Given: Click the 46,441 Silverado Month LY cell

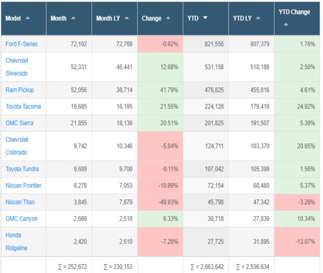Looking at the screenshot, I should pyautogui.click(x=115, y=67).
